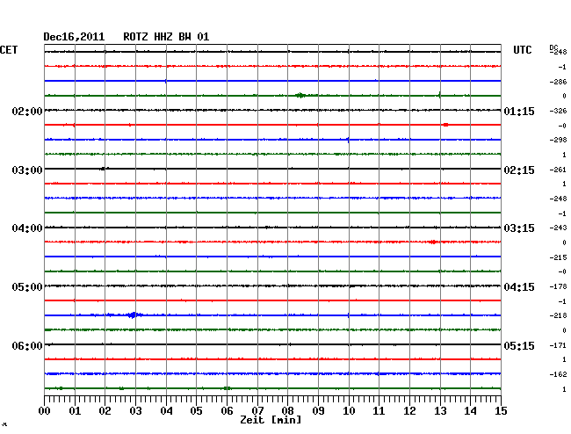The height and width of the screenshot is (434, 571).
Task: Click the DC column header at top right
Action: tap(553, 47)
